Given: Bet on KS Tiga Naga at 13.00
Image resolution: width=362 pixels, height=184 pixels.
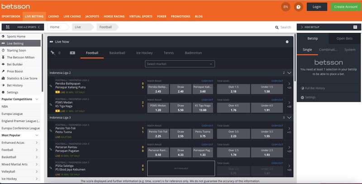Looking at the screenshot, I should 203,108.
